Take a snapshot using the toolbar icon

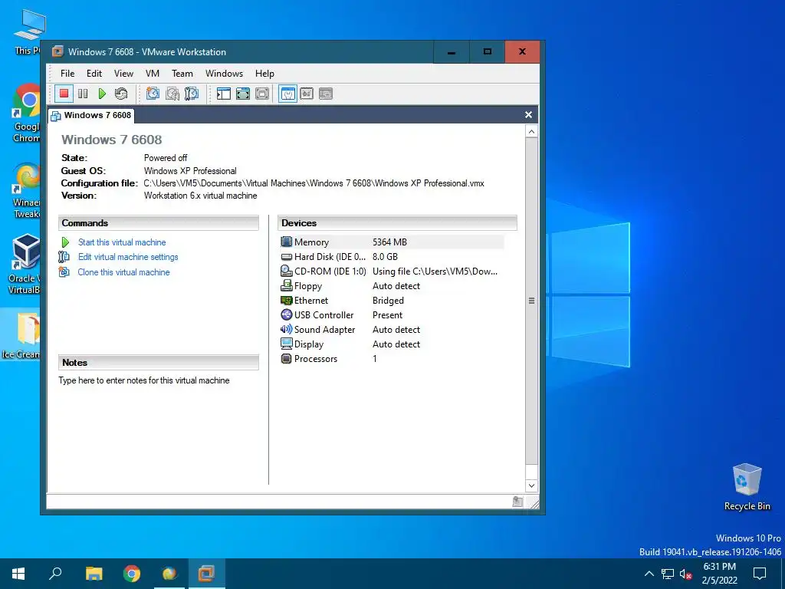(x=153, y=94)
